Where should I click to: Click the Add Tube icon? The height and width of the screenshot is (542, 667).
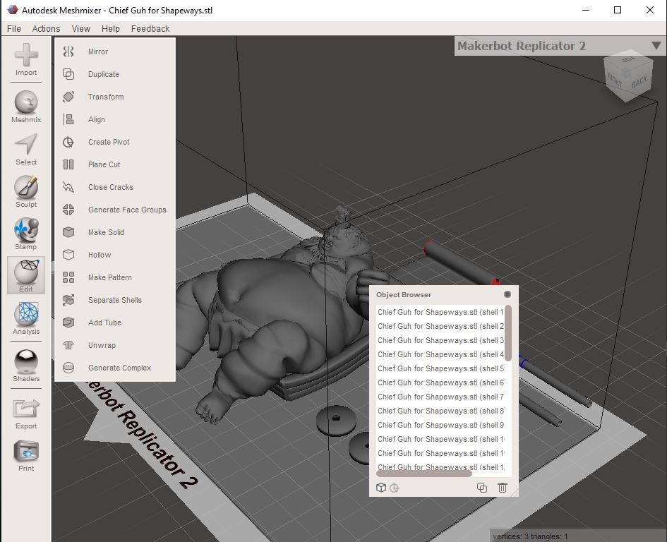pos(68,323)
